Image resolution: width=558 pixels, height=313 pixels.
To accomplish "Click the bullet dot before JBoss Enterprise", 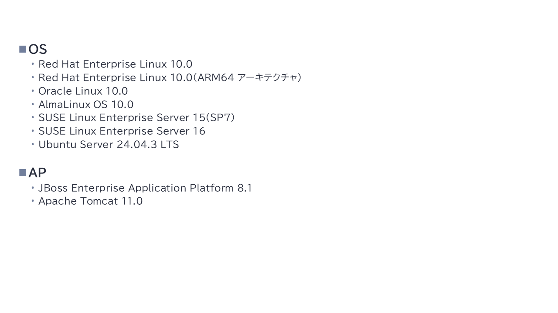I will point(33,188).
